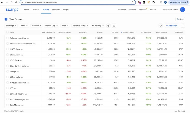
Task: Open the Larsen & Toubro stock row
Action: 17,94
